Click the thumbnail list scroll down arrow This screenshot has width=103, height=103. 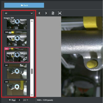pyautogui.click(x=32, y=95)
